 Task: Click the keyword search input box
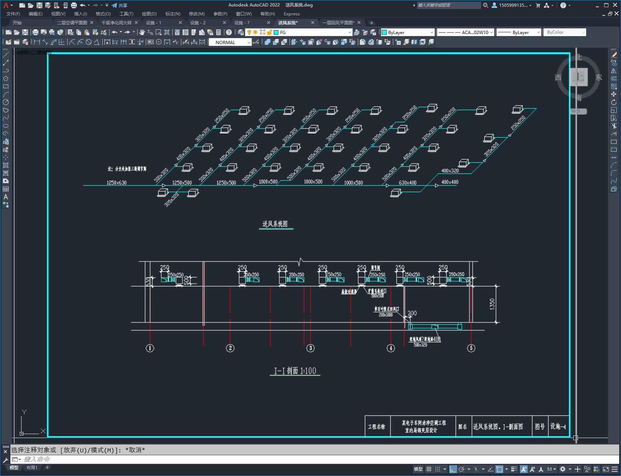449,5
